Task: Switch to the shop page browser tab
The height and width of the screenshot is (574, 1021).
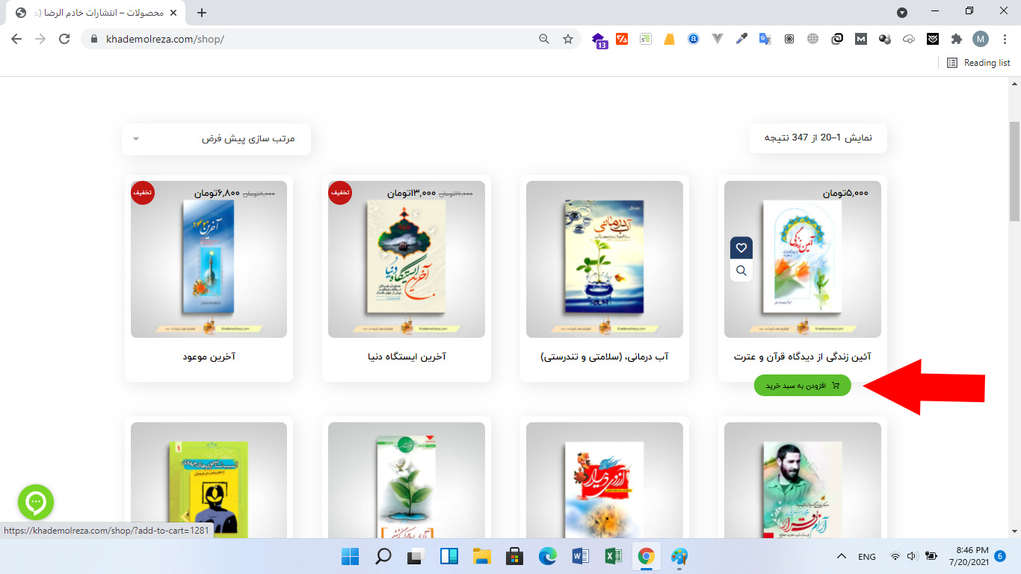Action: click(x=90, y=12)
